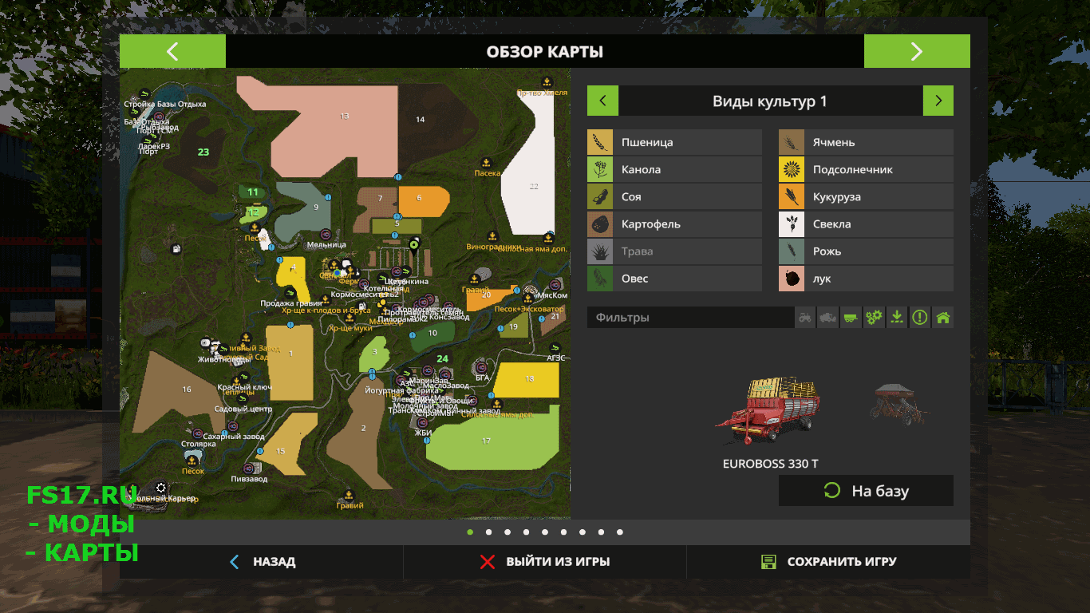The width and height of the screenshot is (1090, 613).
Task: Click СОХРАНИТЬ ИГРУ button
Action: click(x=828, y=562)
